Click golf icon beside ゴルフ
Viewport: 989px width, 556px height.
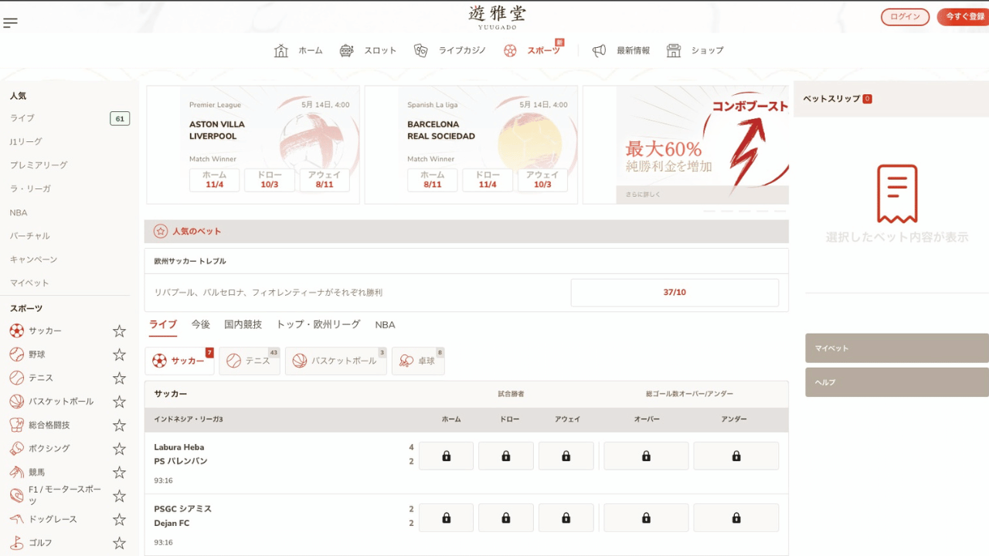[x=17, y=543]
